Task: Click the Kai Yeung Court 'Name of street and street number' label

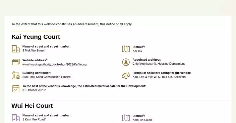Action: click(46, 47)
